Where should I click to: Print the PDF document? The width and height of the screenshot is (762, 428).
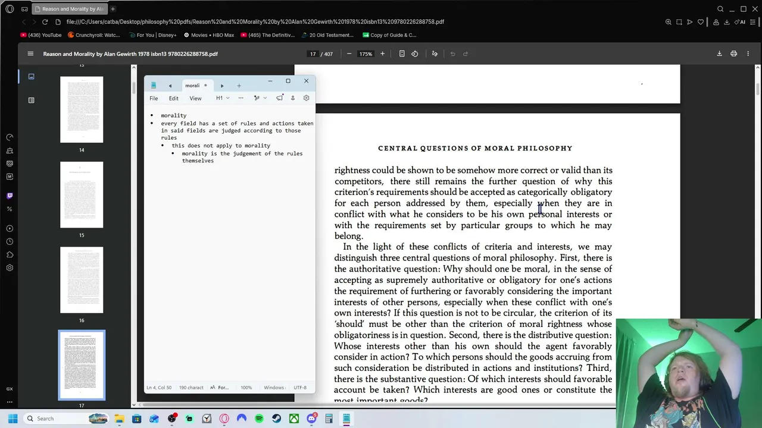coord(733,53)
